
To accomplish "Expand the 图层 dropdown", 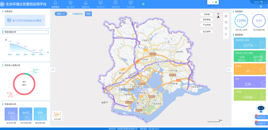I will pos(61,14).
